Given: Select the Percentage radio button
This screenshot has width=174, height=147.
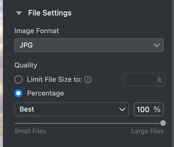Looking at the screenshot, I should point(18,93).
